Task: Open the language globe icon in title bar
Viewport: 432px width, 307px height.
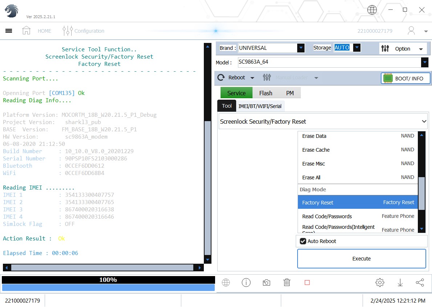Action: pyautogui.click(x=372, y=10)
